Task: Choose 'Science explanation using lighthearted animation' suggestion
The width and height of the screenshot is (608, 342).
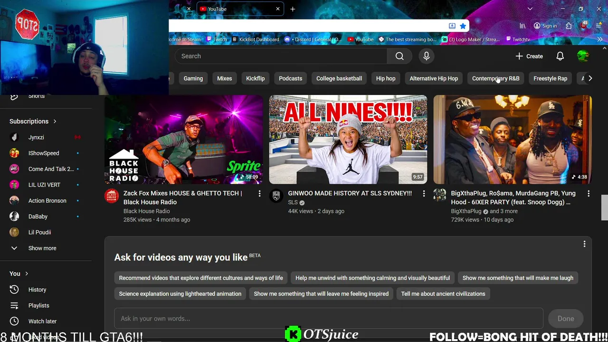Action: coord(180,294)
